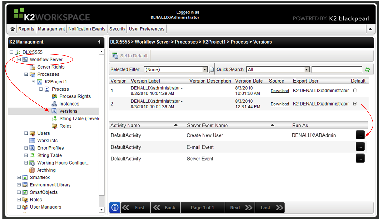
Task: Click the Error Profiles icon
Action: click(32, 148)
